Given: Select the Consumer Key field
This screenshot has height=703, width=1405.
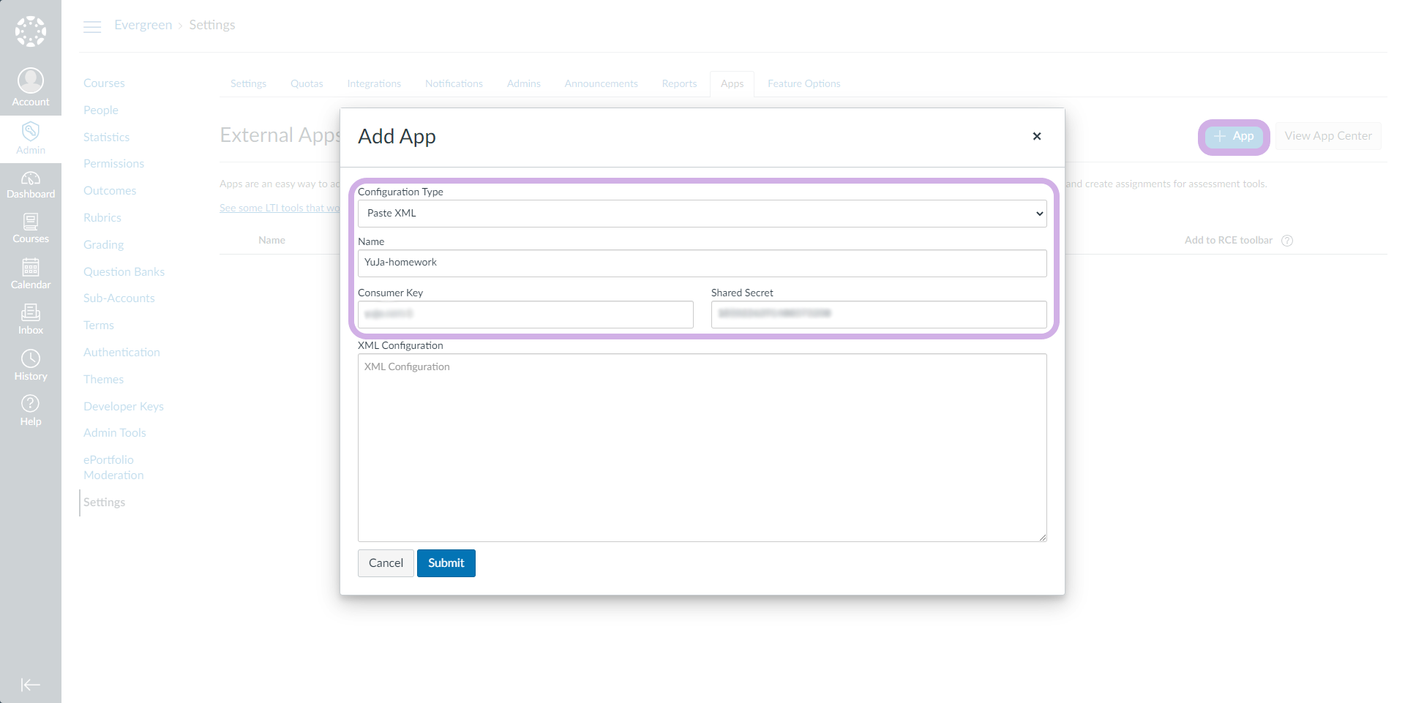Looking at the screenshot, I should [x=525, y=315].
